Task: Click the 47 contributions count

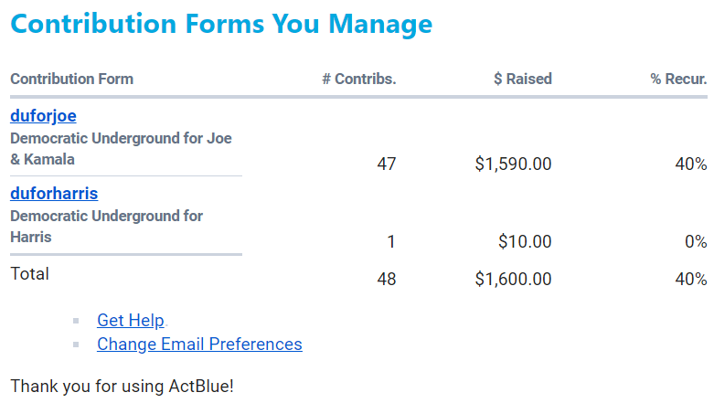Action: (x=386, y=164)
